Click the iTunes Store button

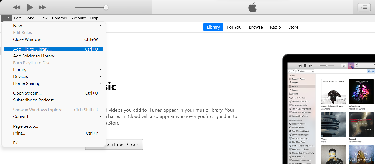coord(114,145)
